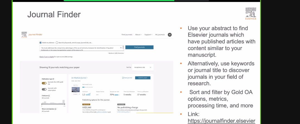Open the Publication type info icon
The height and width of the screenshot is (124, 300).
point(53,79)
